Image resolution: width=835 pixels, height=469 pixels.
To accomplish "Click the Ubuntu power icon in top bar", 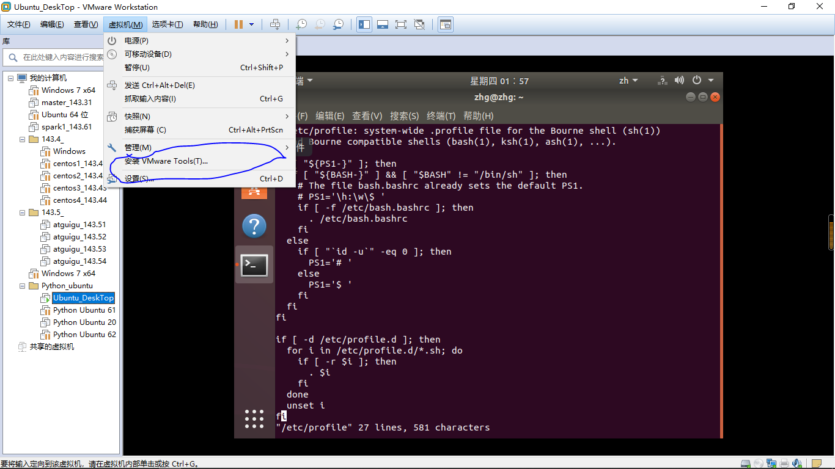I will click(696, 81).
